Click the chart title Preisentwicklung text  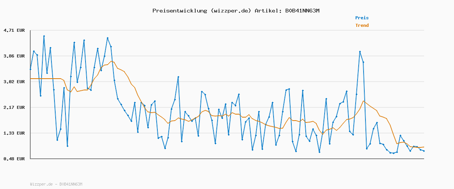click(x=180, y=11)
